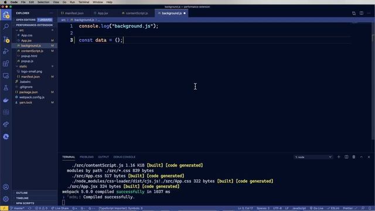
Task: Open the Selection menu
Action: point(43,2)
